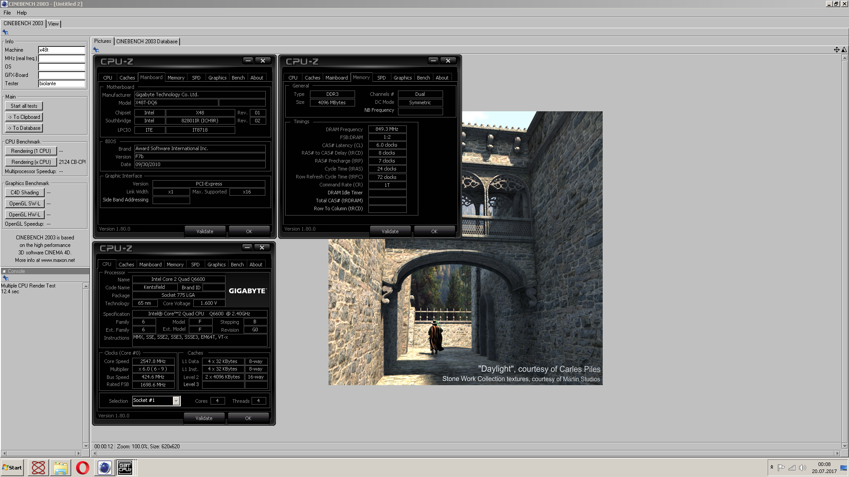849x477 pixels.
Task: Launch Opera browser from taskbar
Action: click(83, 468)
